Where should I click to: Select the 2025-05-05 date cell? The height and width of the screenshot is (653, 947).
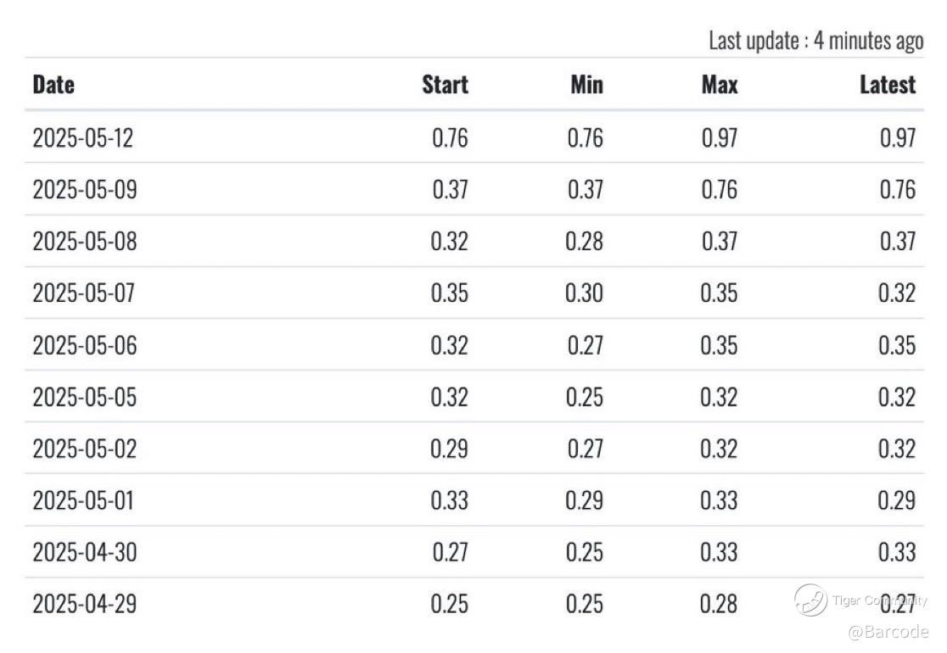coord(84,397)
